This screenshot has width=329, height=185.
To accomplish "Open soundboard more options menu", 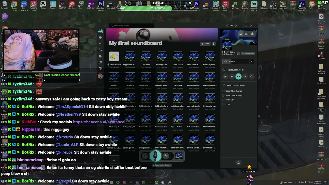I will 213,44.
